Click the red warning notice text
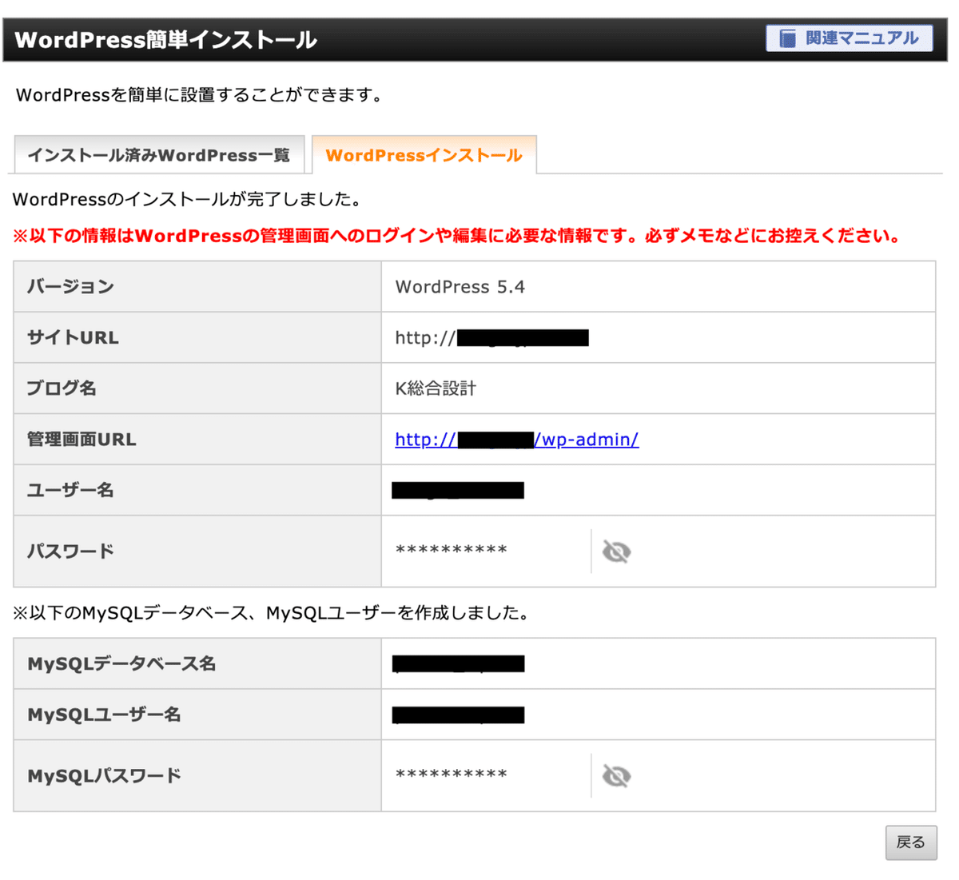Viewport: 959px width, 880px height. [x=457, y=236]
